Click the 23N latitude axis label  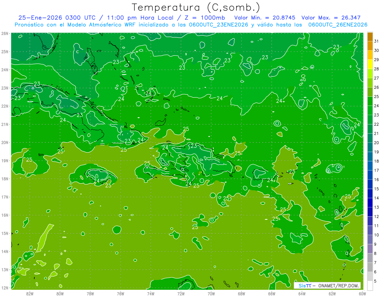[5, 88]
